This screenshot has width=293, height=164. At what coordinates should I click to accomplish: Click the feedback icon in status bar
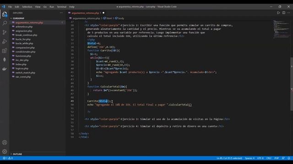click(283, 158)
